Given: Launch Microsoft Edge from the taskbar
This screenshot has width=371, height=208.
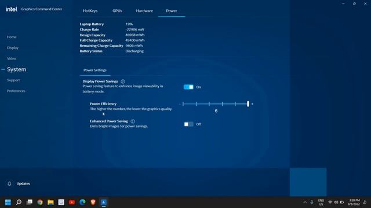Looking at the screenshot, I should point(82,202).
